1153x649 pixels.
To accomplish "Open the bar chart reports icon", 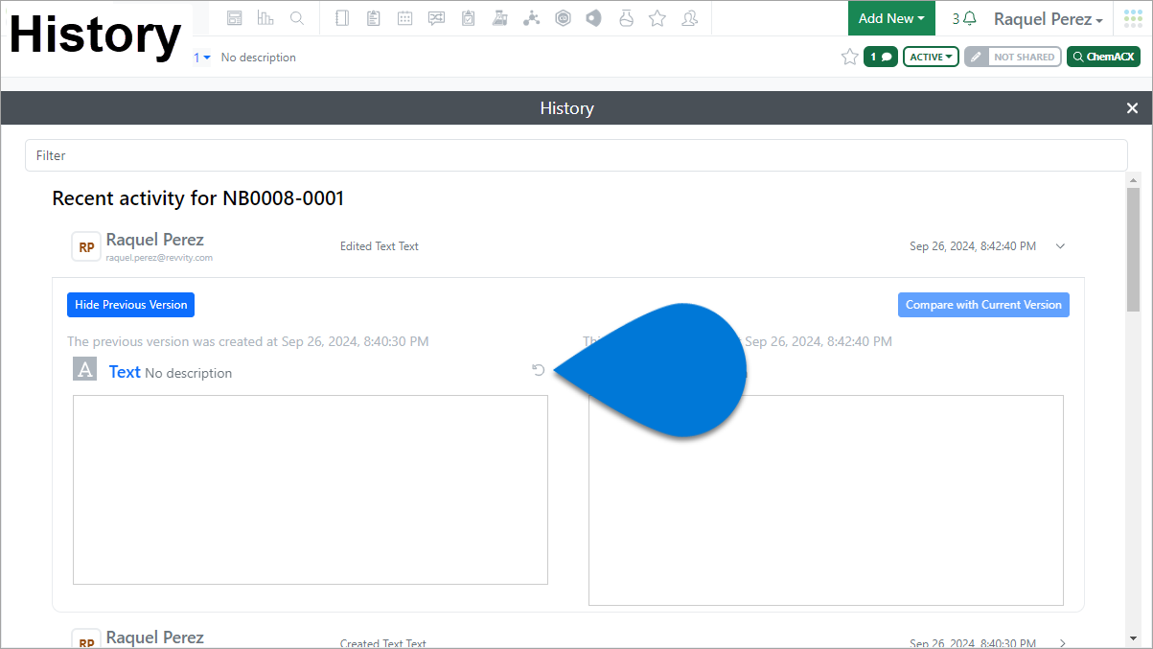I will (265, 18).
